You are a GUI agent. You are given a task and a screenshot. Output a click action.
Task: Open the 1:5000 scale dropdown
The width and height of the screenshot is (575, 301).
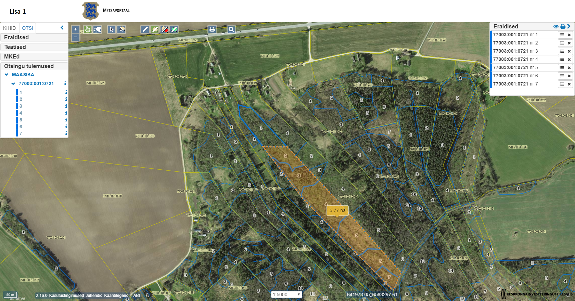click(286, 295)
